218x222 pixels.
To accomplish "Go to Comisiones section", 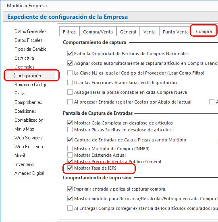I will tap(25, 111).
